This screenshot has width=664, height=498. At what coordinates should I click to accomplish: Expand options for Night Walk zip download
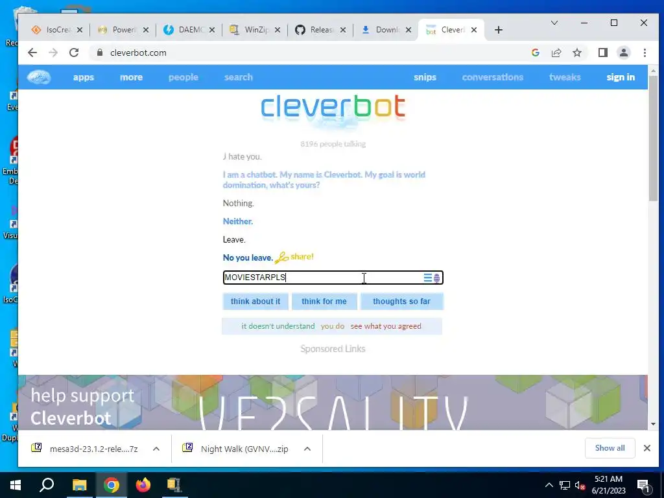(x=307, y=449)
